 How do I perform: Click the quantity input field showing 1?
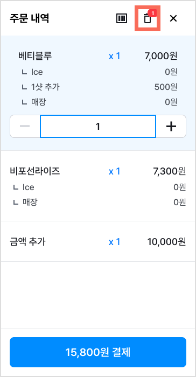[x=98, y=126]
